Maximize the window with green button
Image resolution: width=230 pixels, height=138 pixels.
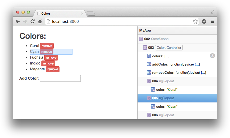[28, 12]
